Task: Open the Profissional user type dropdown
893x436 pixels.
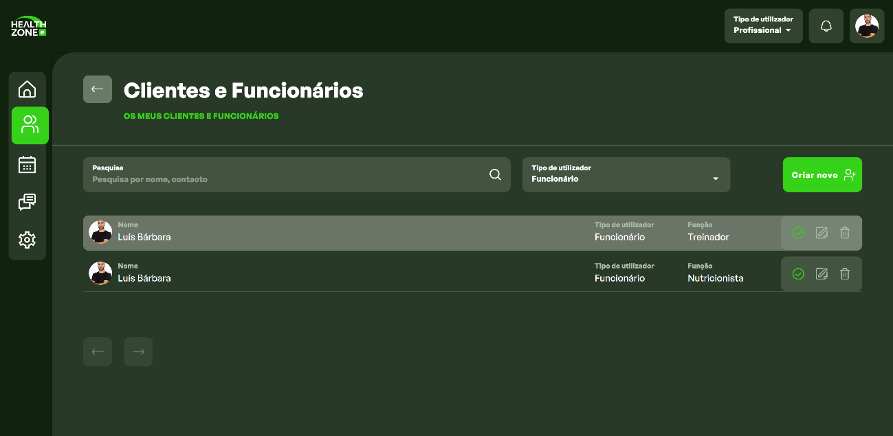Action: pyautogui.click(x=764, y=26)
